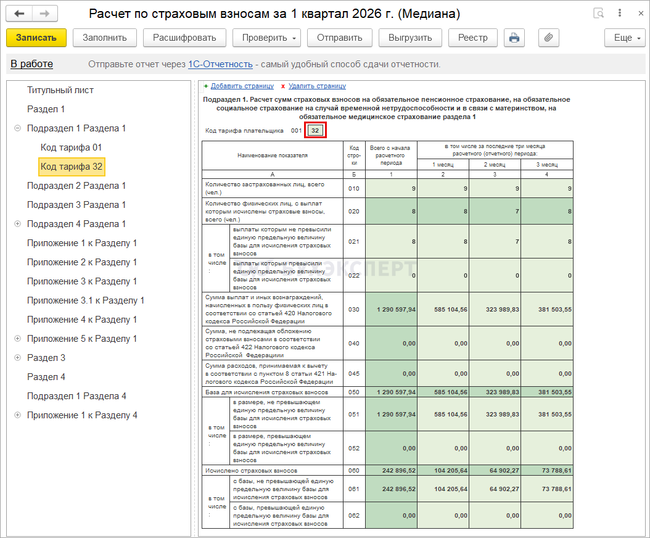Open the 1С-Отчетность link
The image size is (650, 538).
220,64
